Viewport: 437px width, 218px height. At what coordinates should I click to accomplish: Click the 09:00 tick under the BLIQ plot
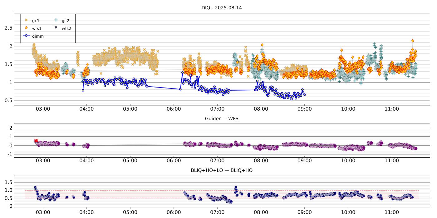point(305,212)
